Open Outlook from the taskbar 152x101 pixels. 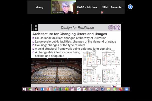pos(42,89)
